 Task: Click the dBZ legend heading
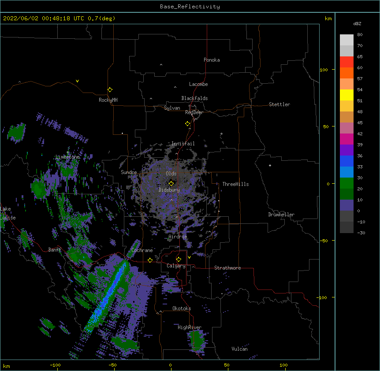[357, 23]
